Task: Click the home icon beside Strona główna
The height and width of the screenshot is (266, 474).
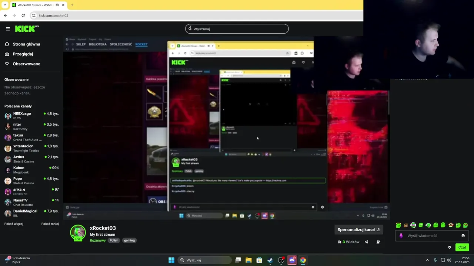Action: (7, 44)
